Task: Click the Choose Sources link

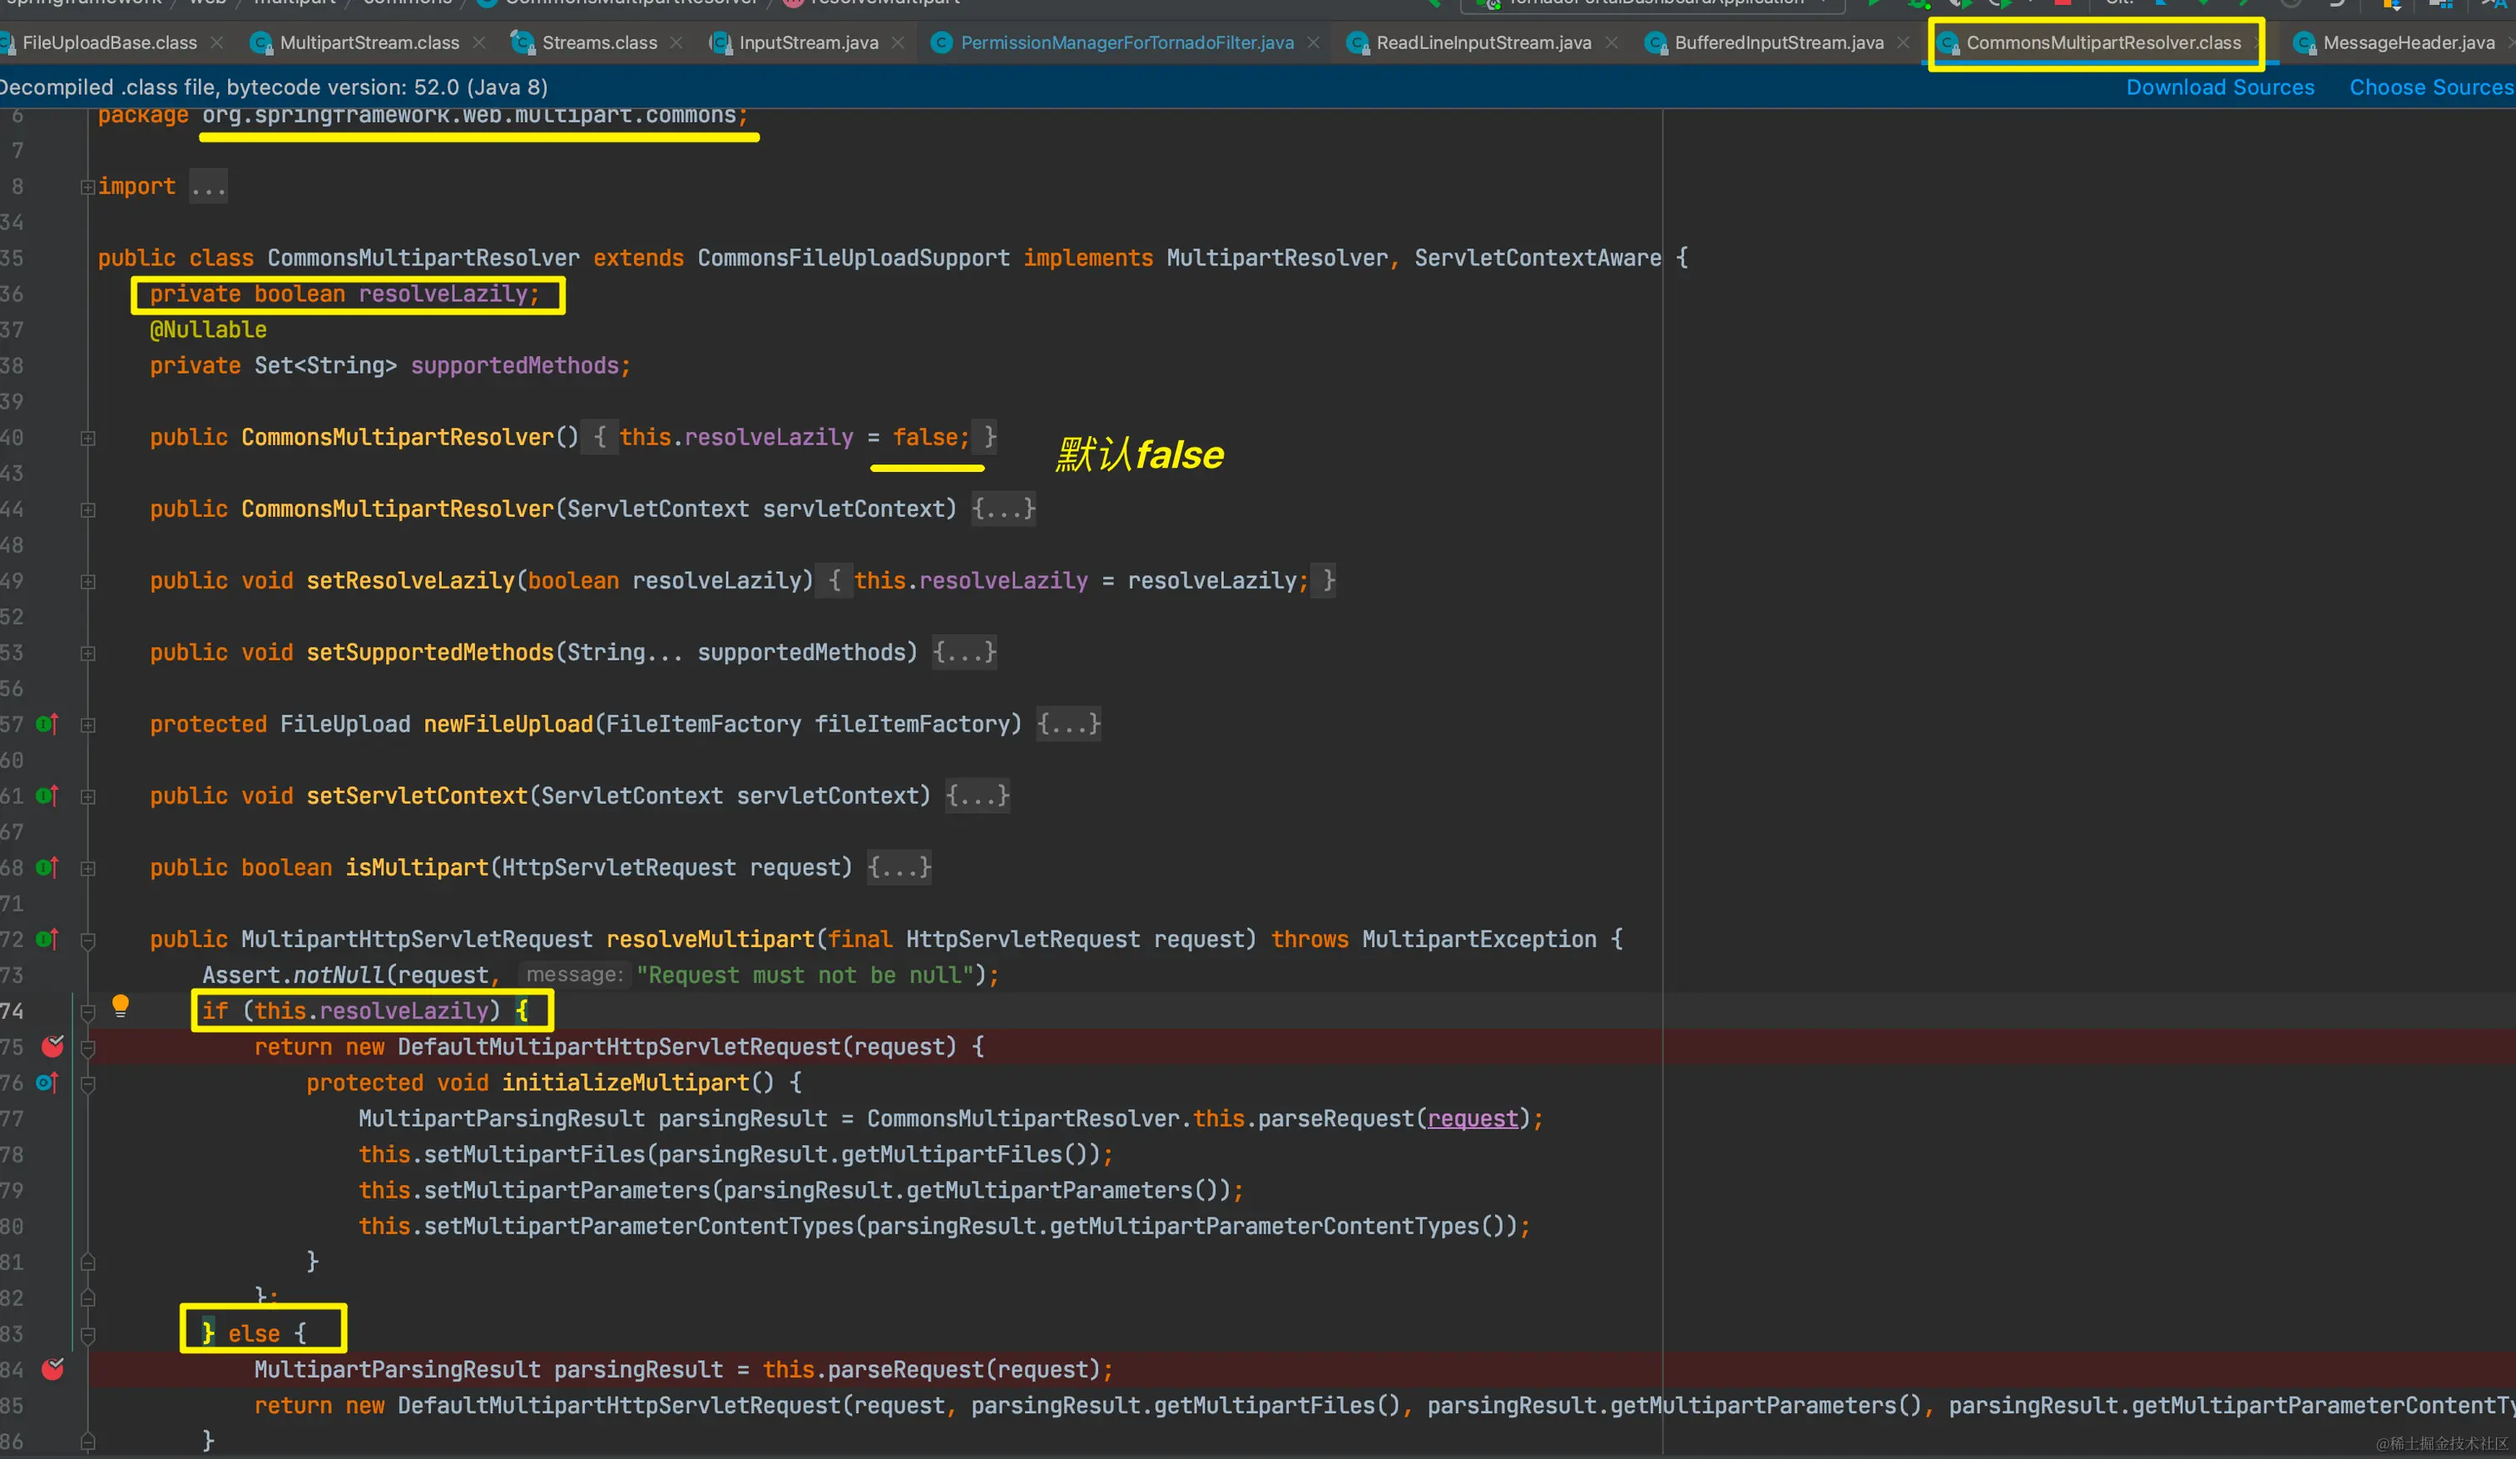Action: [2430, 88]
